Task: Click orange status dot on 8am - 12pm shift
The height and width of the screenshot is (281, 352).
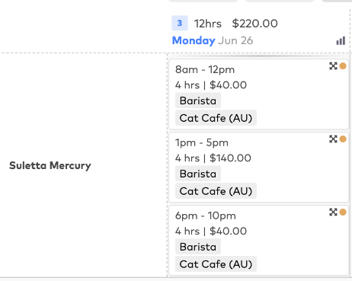Action: click(343, 66)
